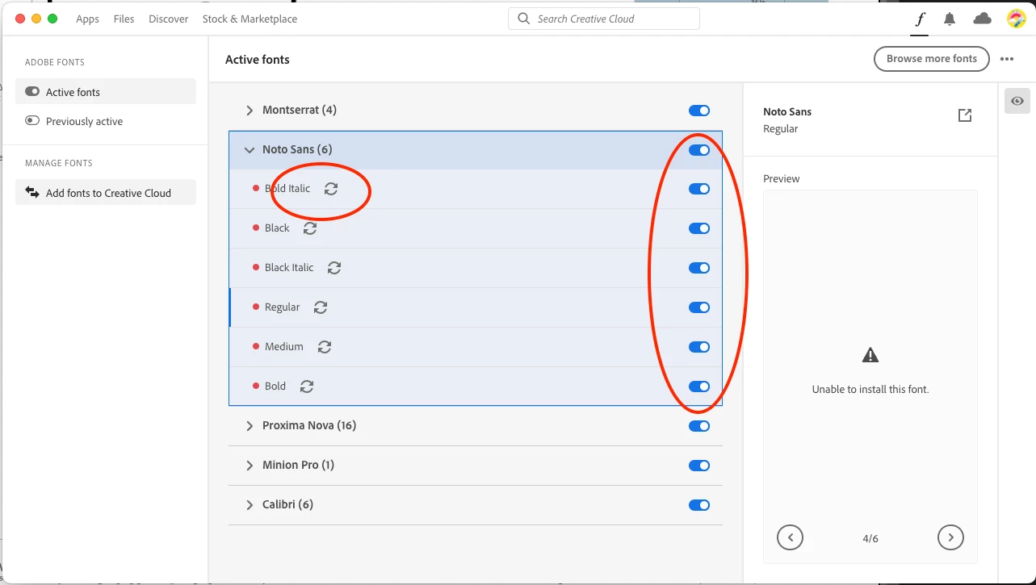Click the retry sync icon beside Bold

tap(307, 387)
